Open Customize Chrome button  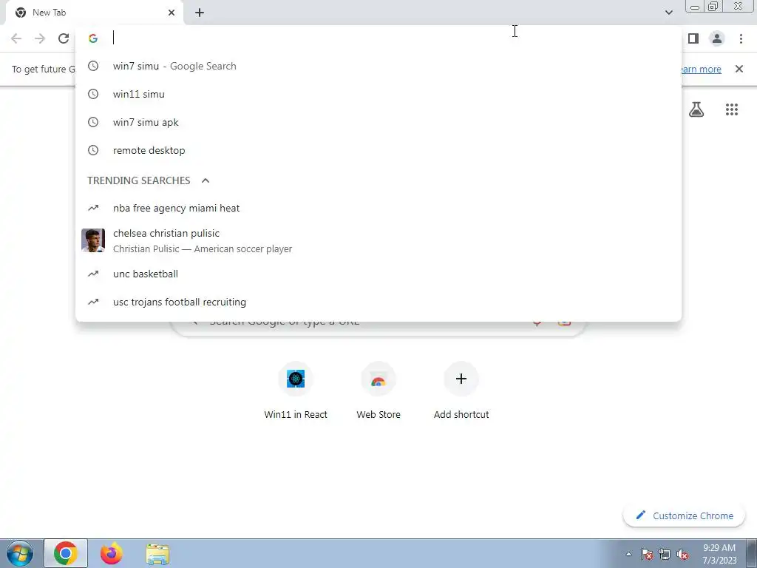coord(684,515)
